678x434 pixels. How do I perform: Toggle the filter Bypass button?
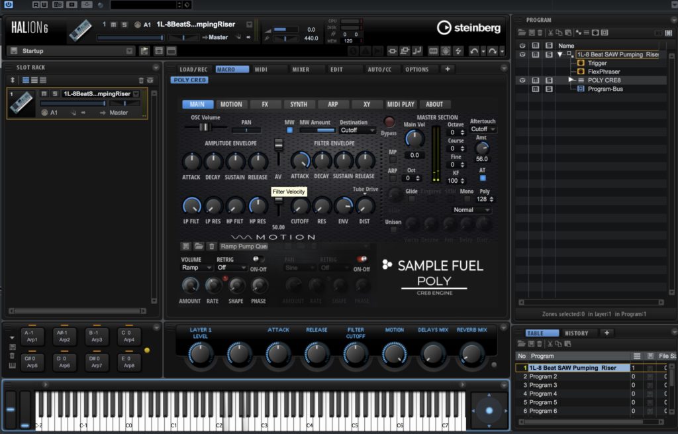(389, 122)
